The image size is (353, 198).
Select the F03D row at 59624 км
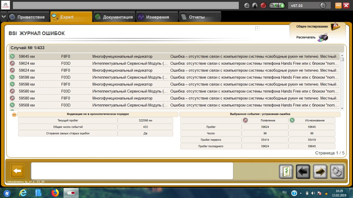pos(174,63)
